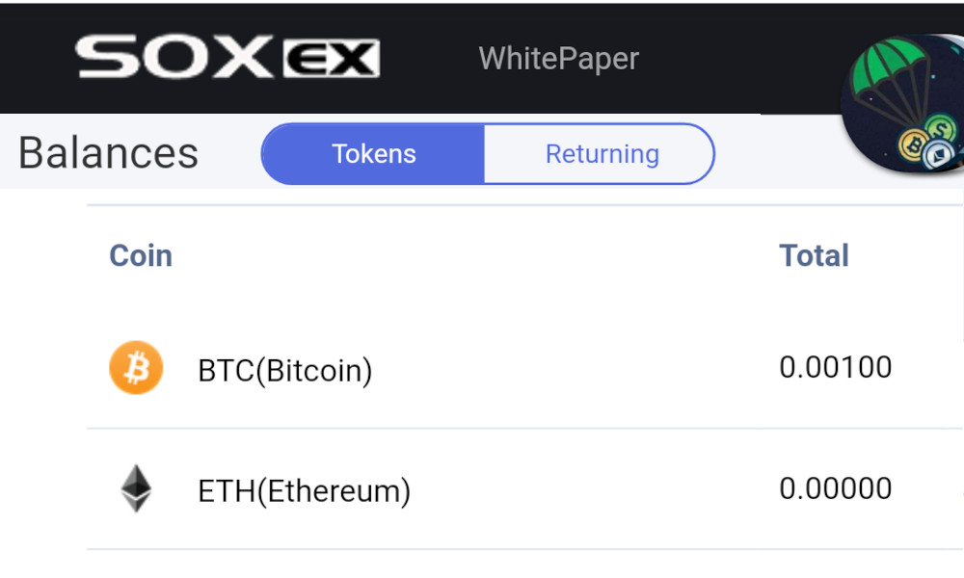Click the orange Bitcoin coin icon

[x=136, y=368]
